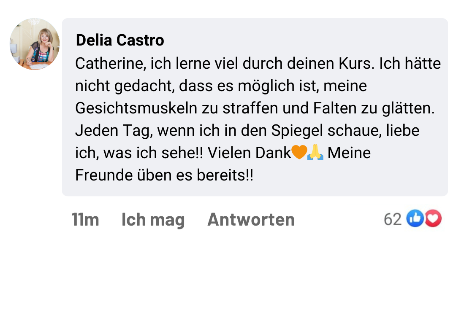456x315 pixels.
Task: Click the name Catherine in comment text
Action: [x=110, y=64]
